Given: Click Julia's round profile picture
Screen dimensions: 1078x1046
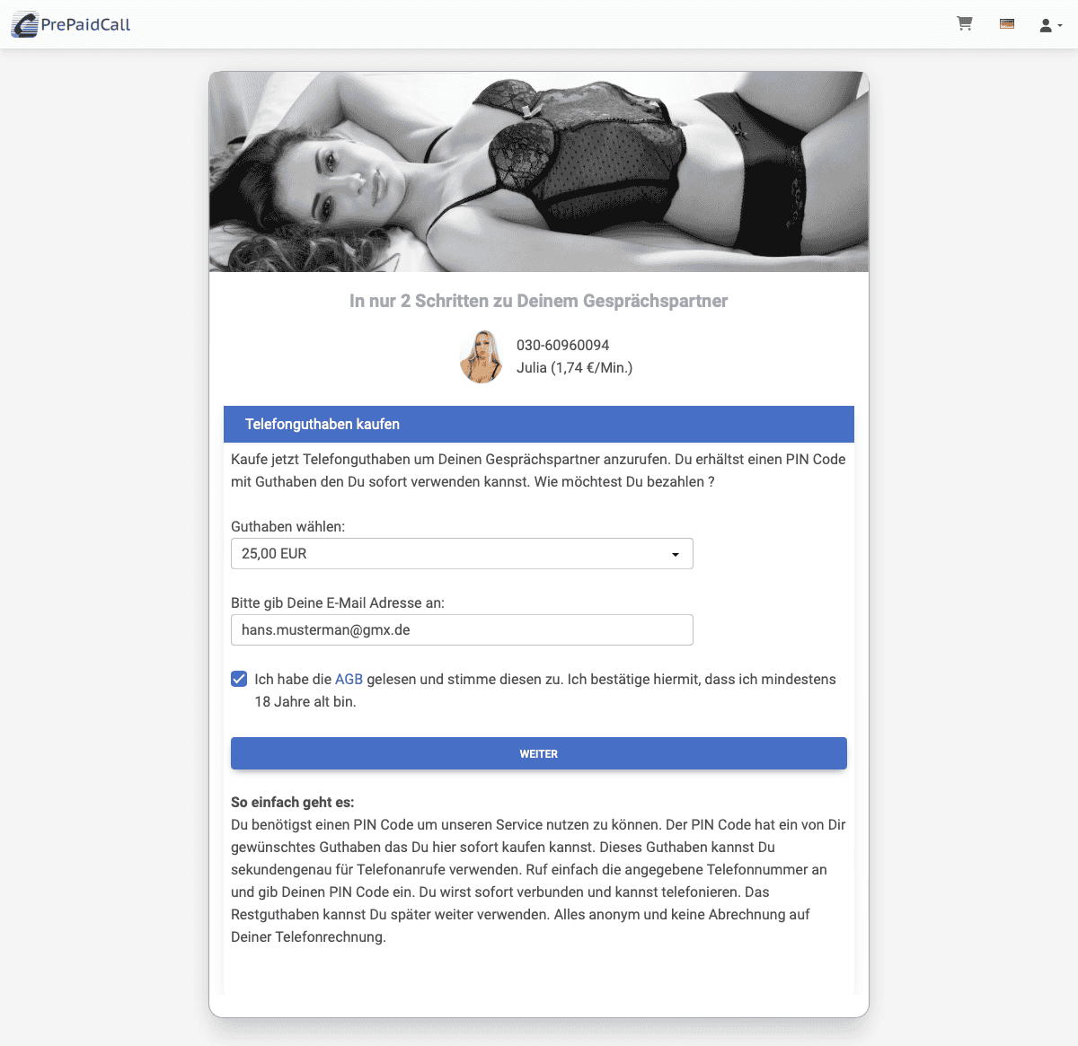Looking at the screenshot, I should (x=482, y=356).
